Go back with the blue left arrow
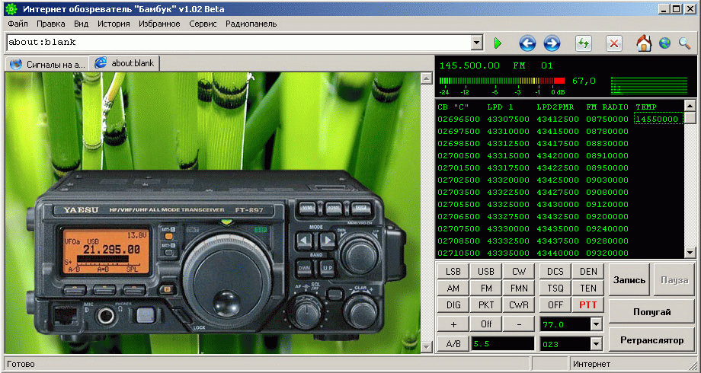The image size is (701, 373). (527, 43)
